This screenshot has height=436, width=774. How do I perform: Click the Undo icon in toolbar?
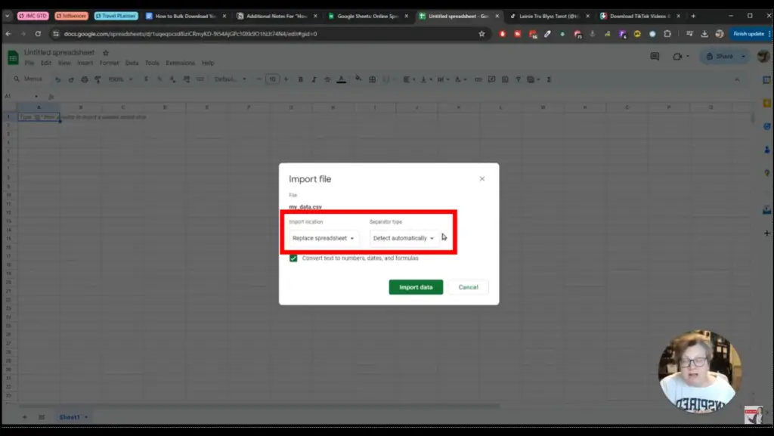click(57, 79)
